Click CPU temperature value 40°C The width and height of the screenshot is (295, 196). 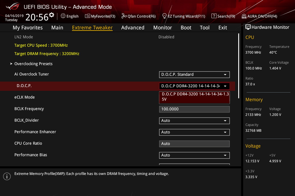coord(273,52)
